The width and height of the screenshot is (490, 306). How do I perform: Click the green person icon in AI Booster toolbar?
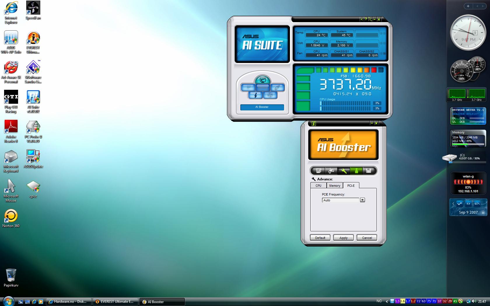[356, 171]
